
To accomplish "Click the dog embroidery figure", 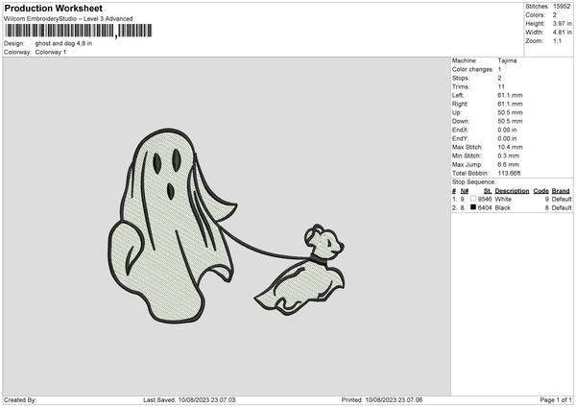I will tap(300, 270).
